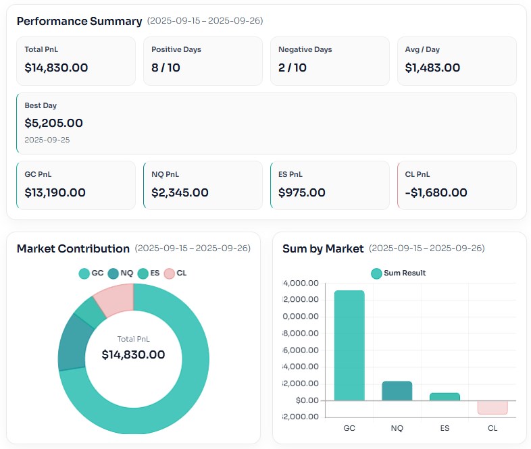Select the CL PnL -$1,680.00 card
Image resolution: width=531 pixels, height=449 pixels.
click(x=457, y=185)
